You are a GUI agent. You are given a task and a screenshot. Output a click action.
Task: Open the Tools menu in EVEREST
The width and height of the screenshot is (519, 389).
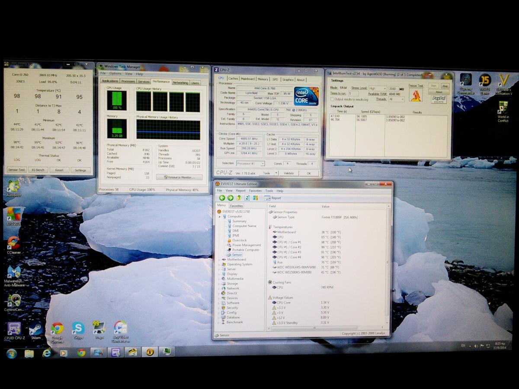(269, 191)
